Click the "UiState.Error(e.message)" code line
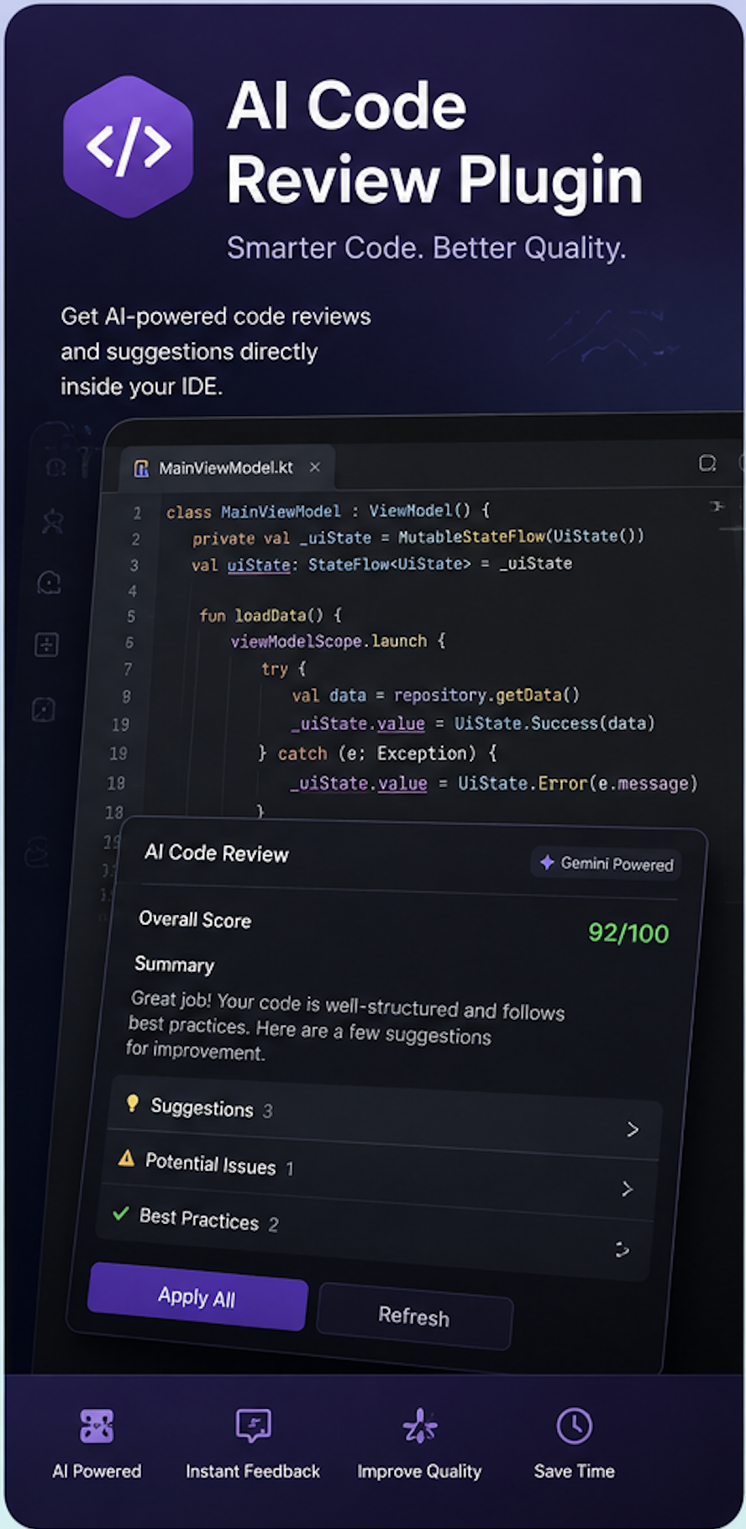The width and height of the screenshot is (746, 1529). pyautogui.click(x=494, y=784)
